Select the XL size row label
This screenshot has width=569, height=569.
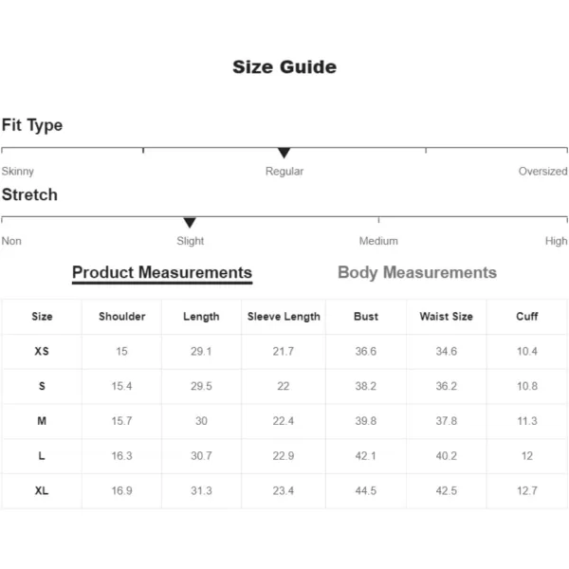[42, 490]
